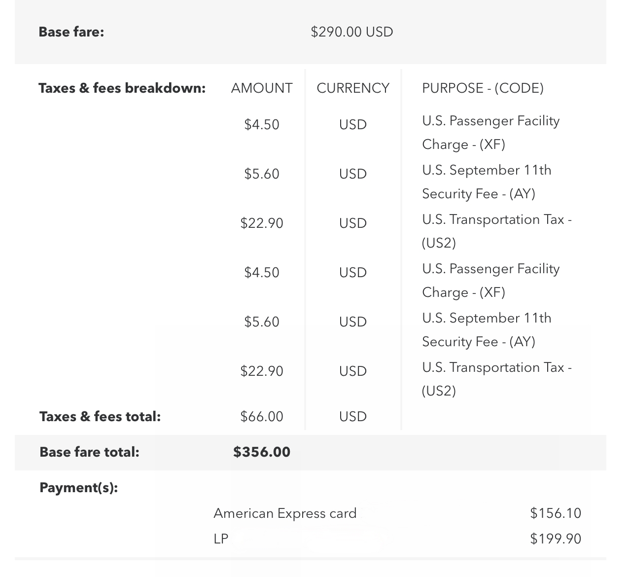Click the first U.S. Transportation Tax (US2) text
This screenshot has width=630, height=577.
coord(497,231)
